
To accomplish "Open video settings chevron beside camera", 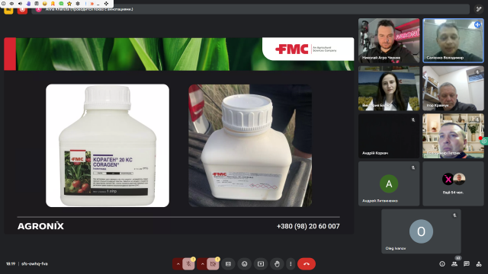I will 202,264.
